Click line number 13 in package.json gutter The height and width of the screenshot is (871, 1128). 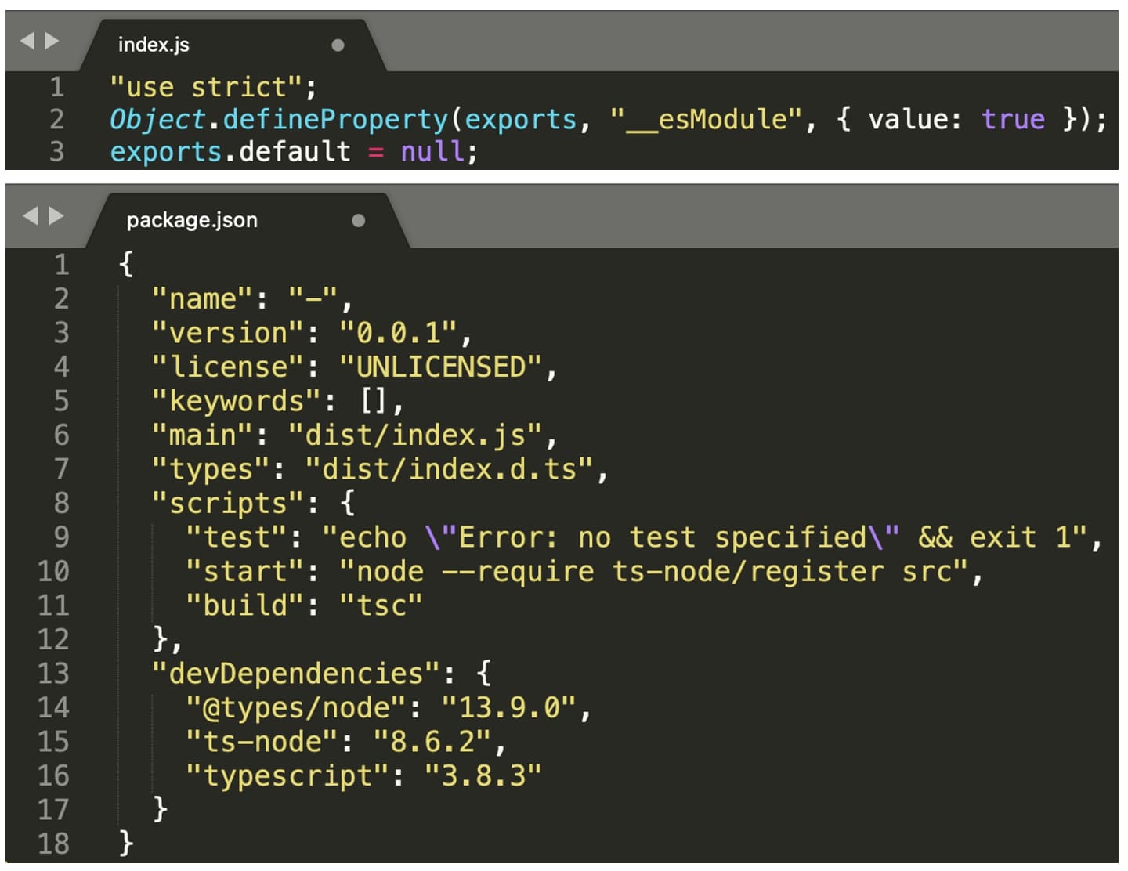(53, 674)
